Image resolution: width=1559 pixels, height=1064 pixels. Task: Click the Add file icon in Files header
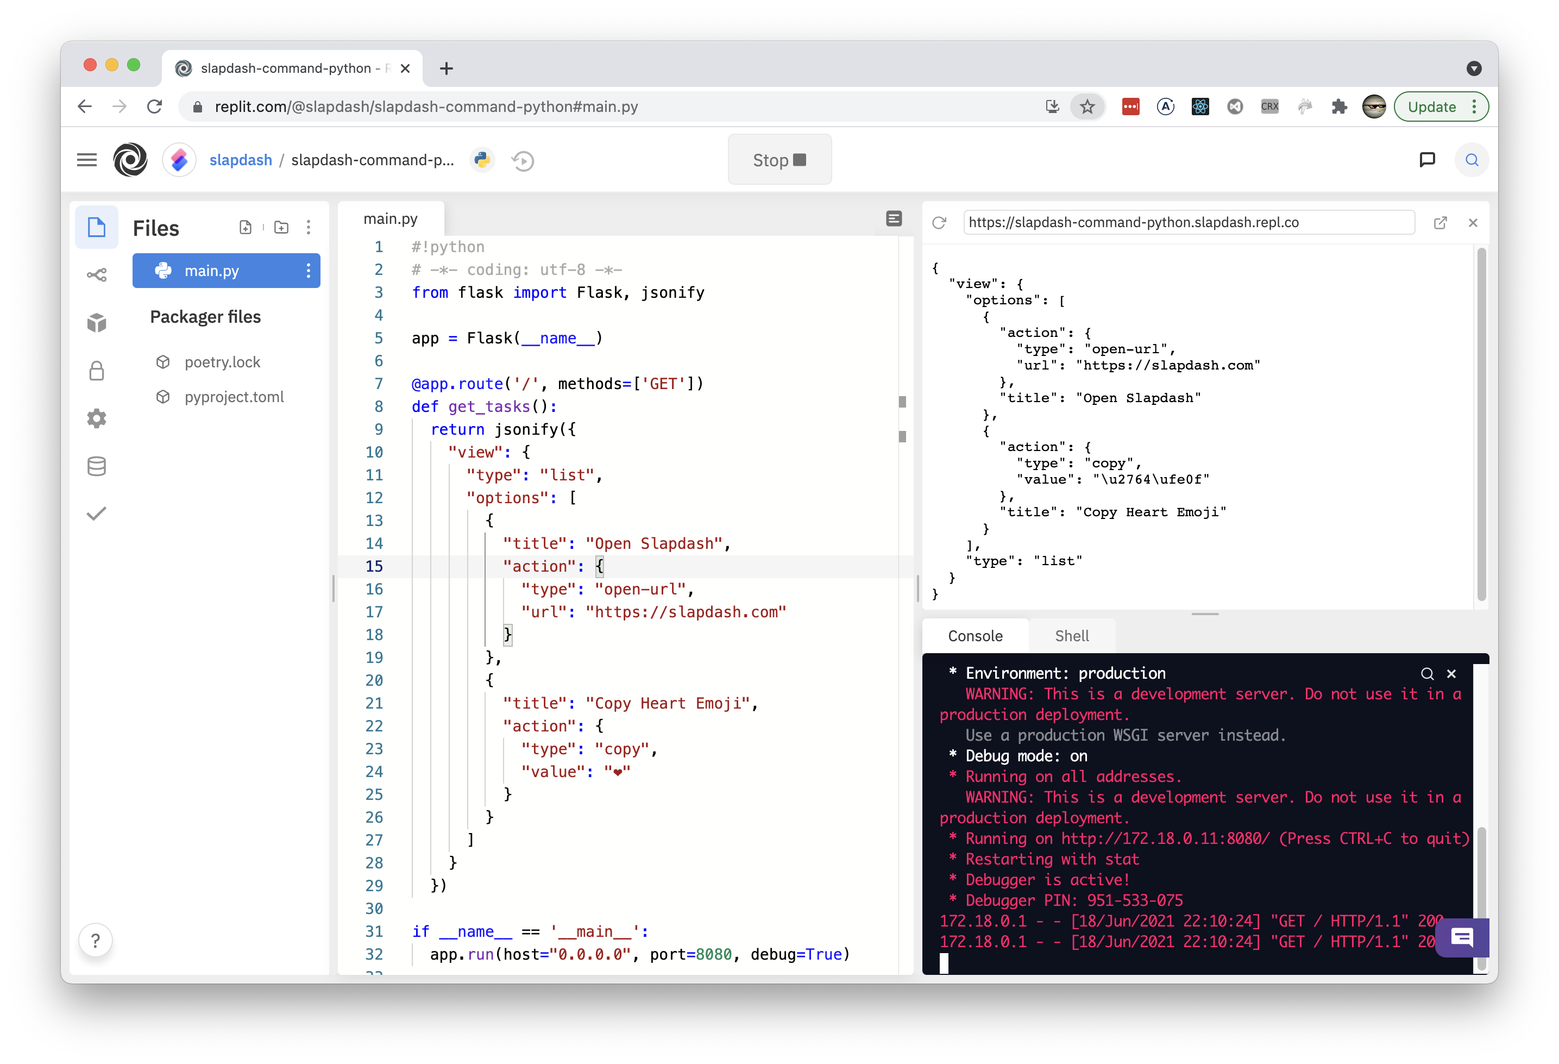246,228
